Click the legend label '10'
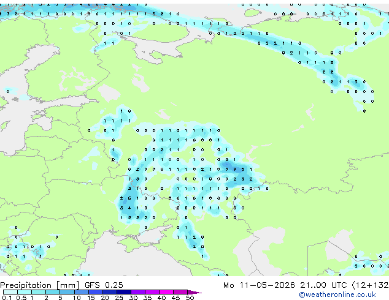 (77, 298)
